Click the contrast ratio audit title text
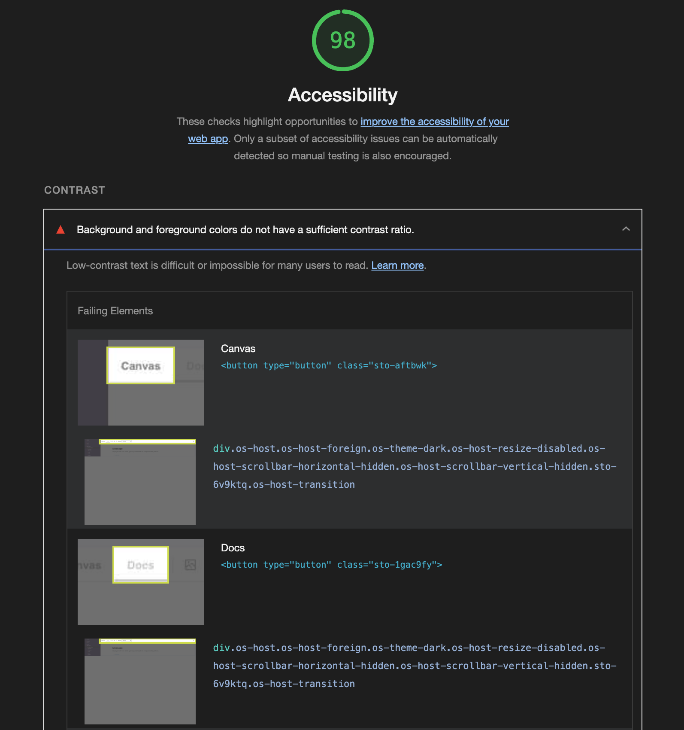The image size is (684, 730). 245,230
